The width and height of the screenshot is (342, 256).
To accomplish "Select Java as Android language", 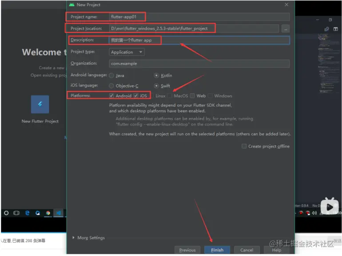I will pos(111,75).
